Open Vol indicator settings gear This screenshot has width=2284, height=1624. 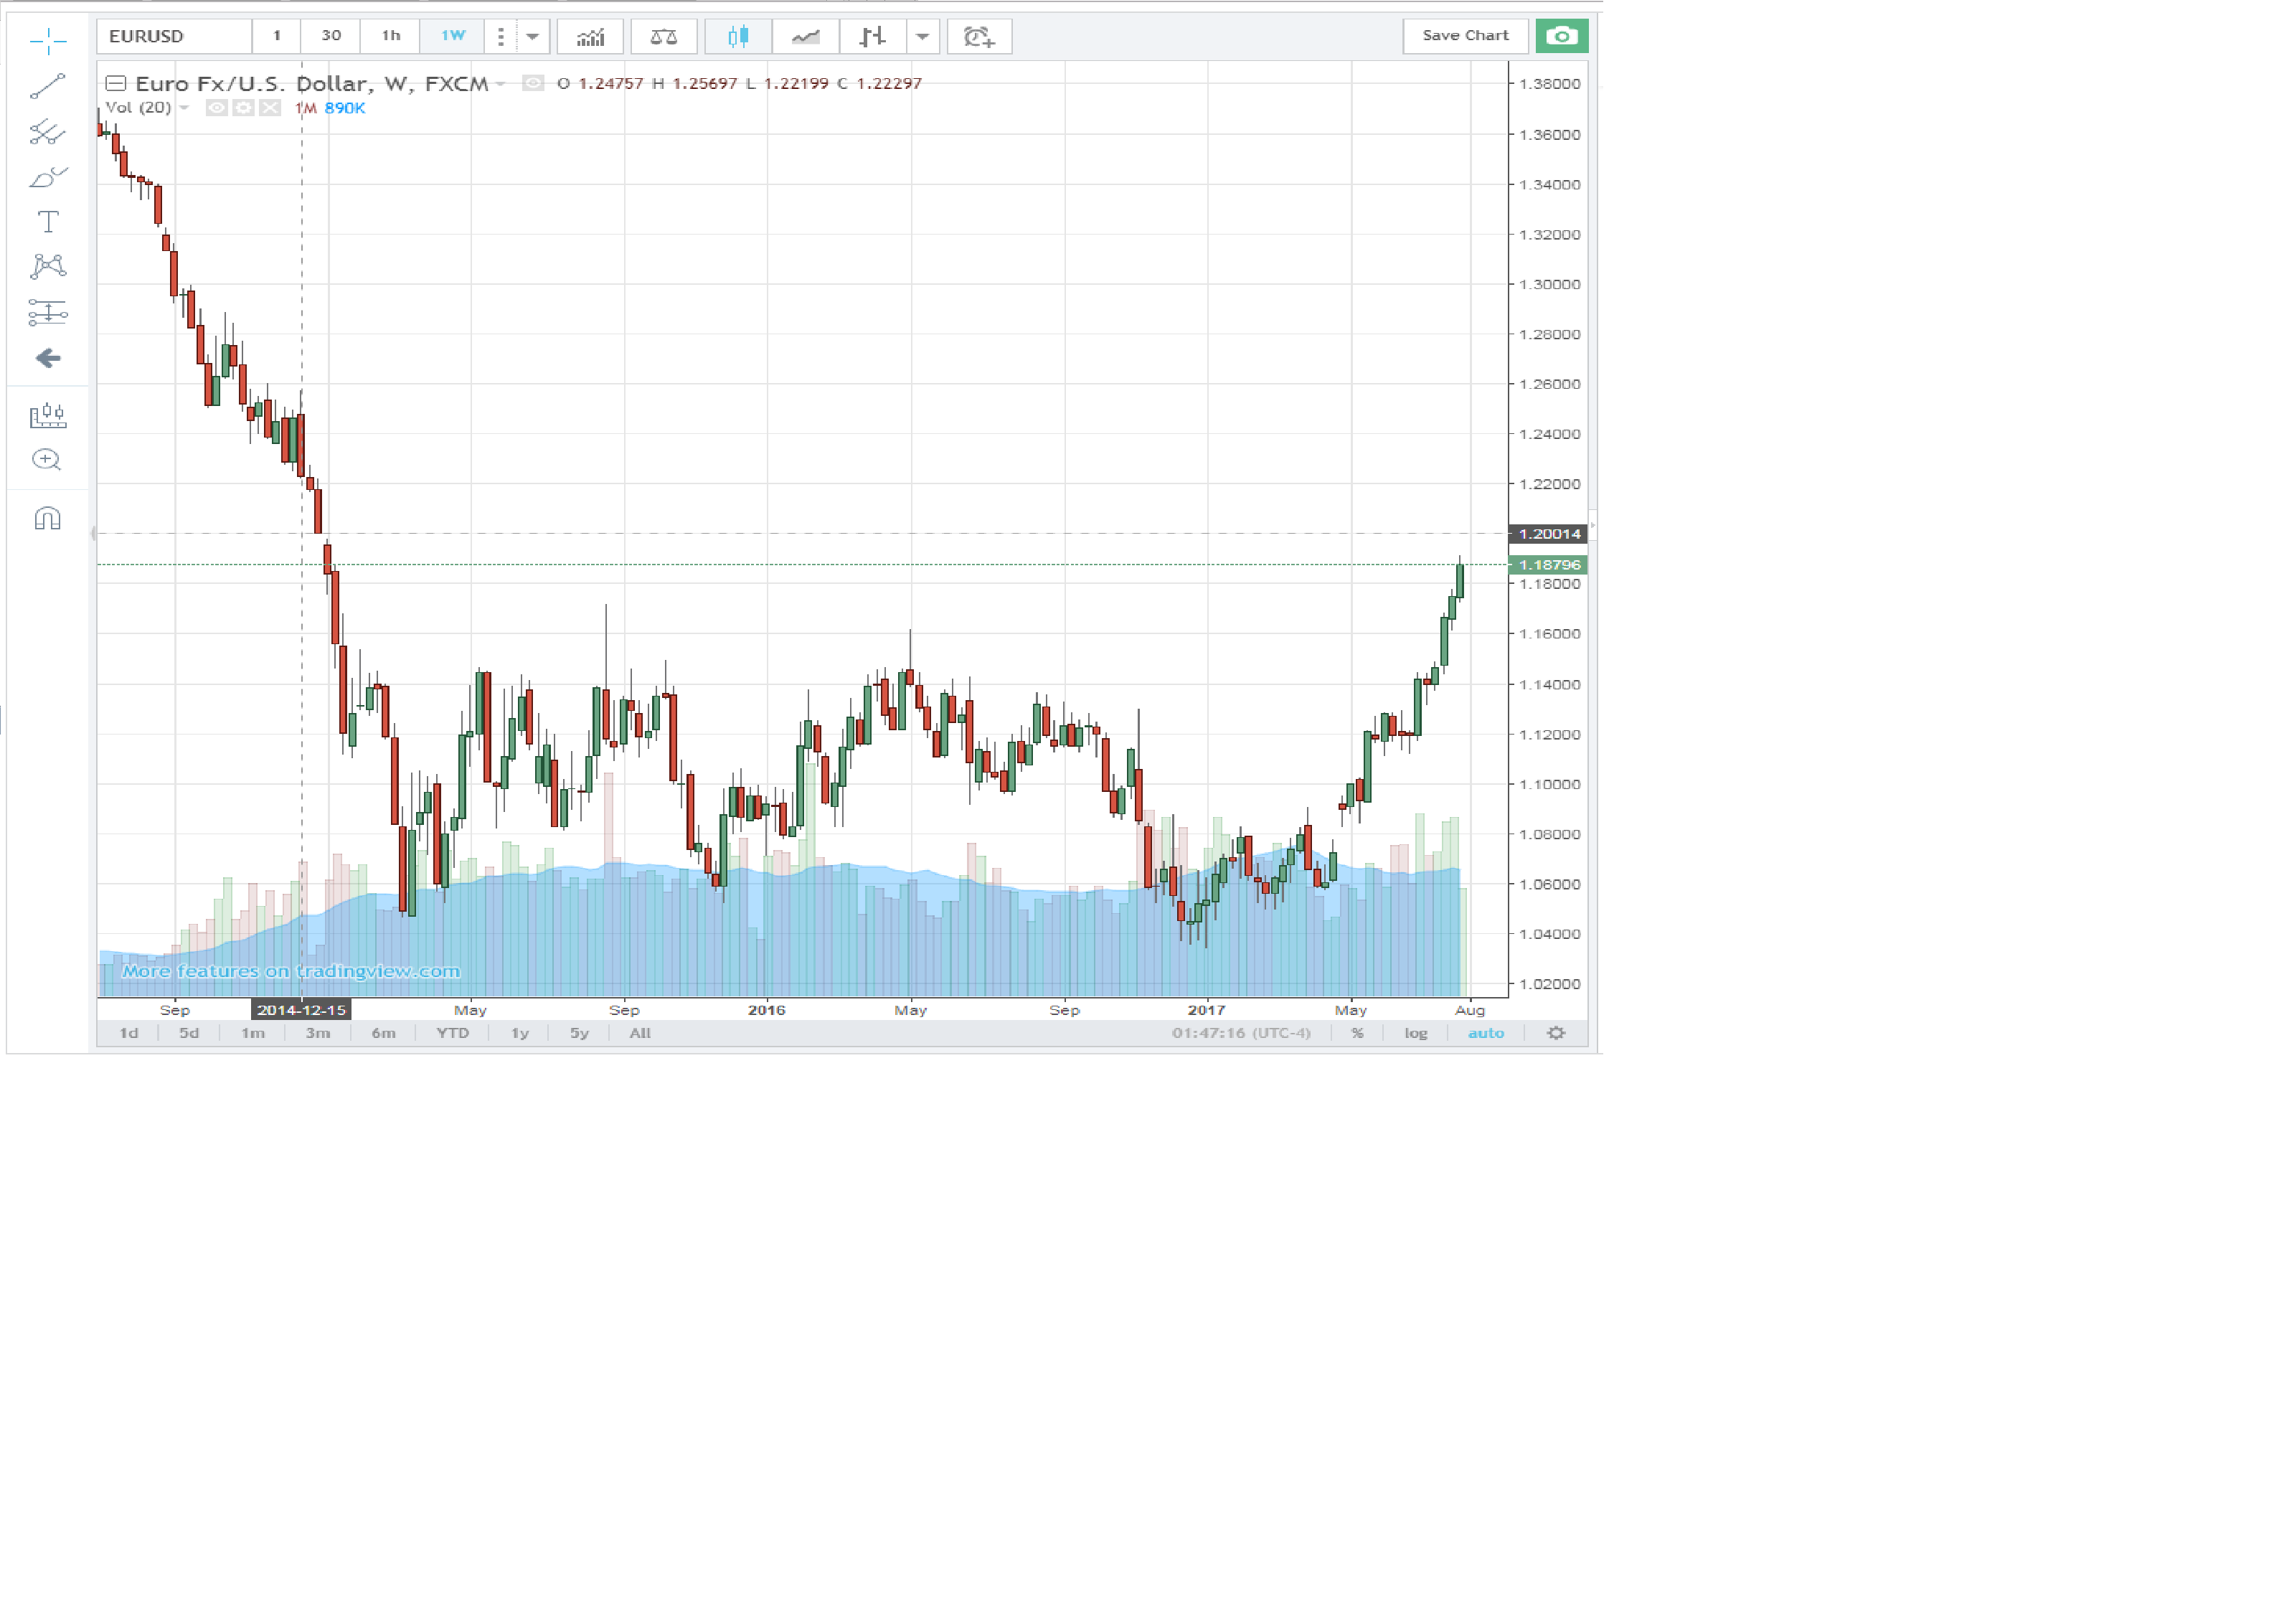(x=243, y=108)
